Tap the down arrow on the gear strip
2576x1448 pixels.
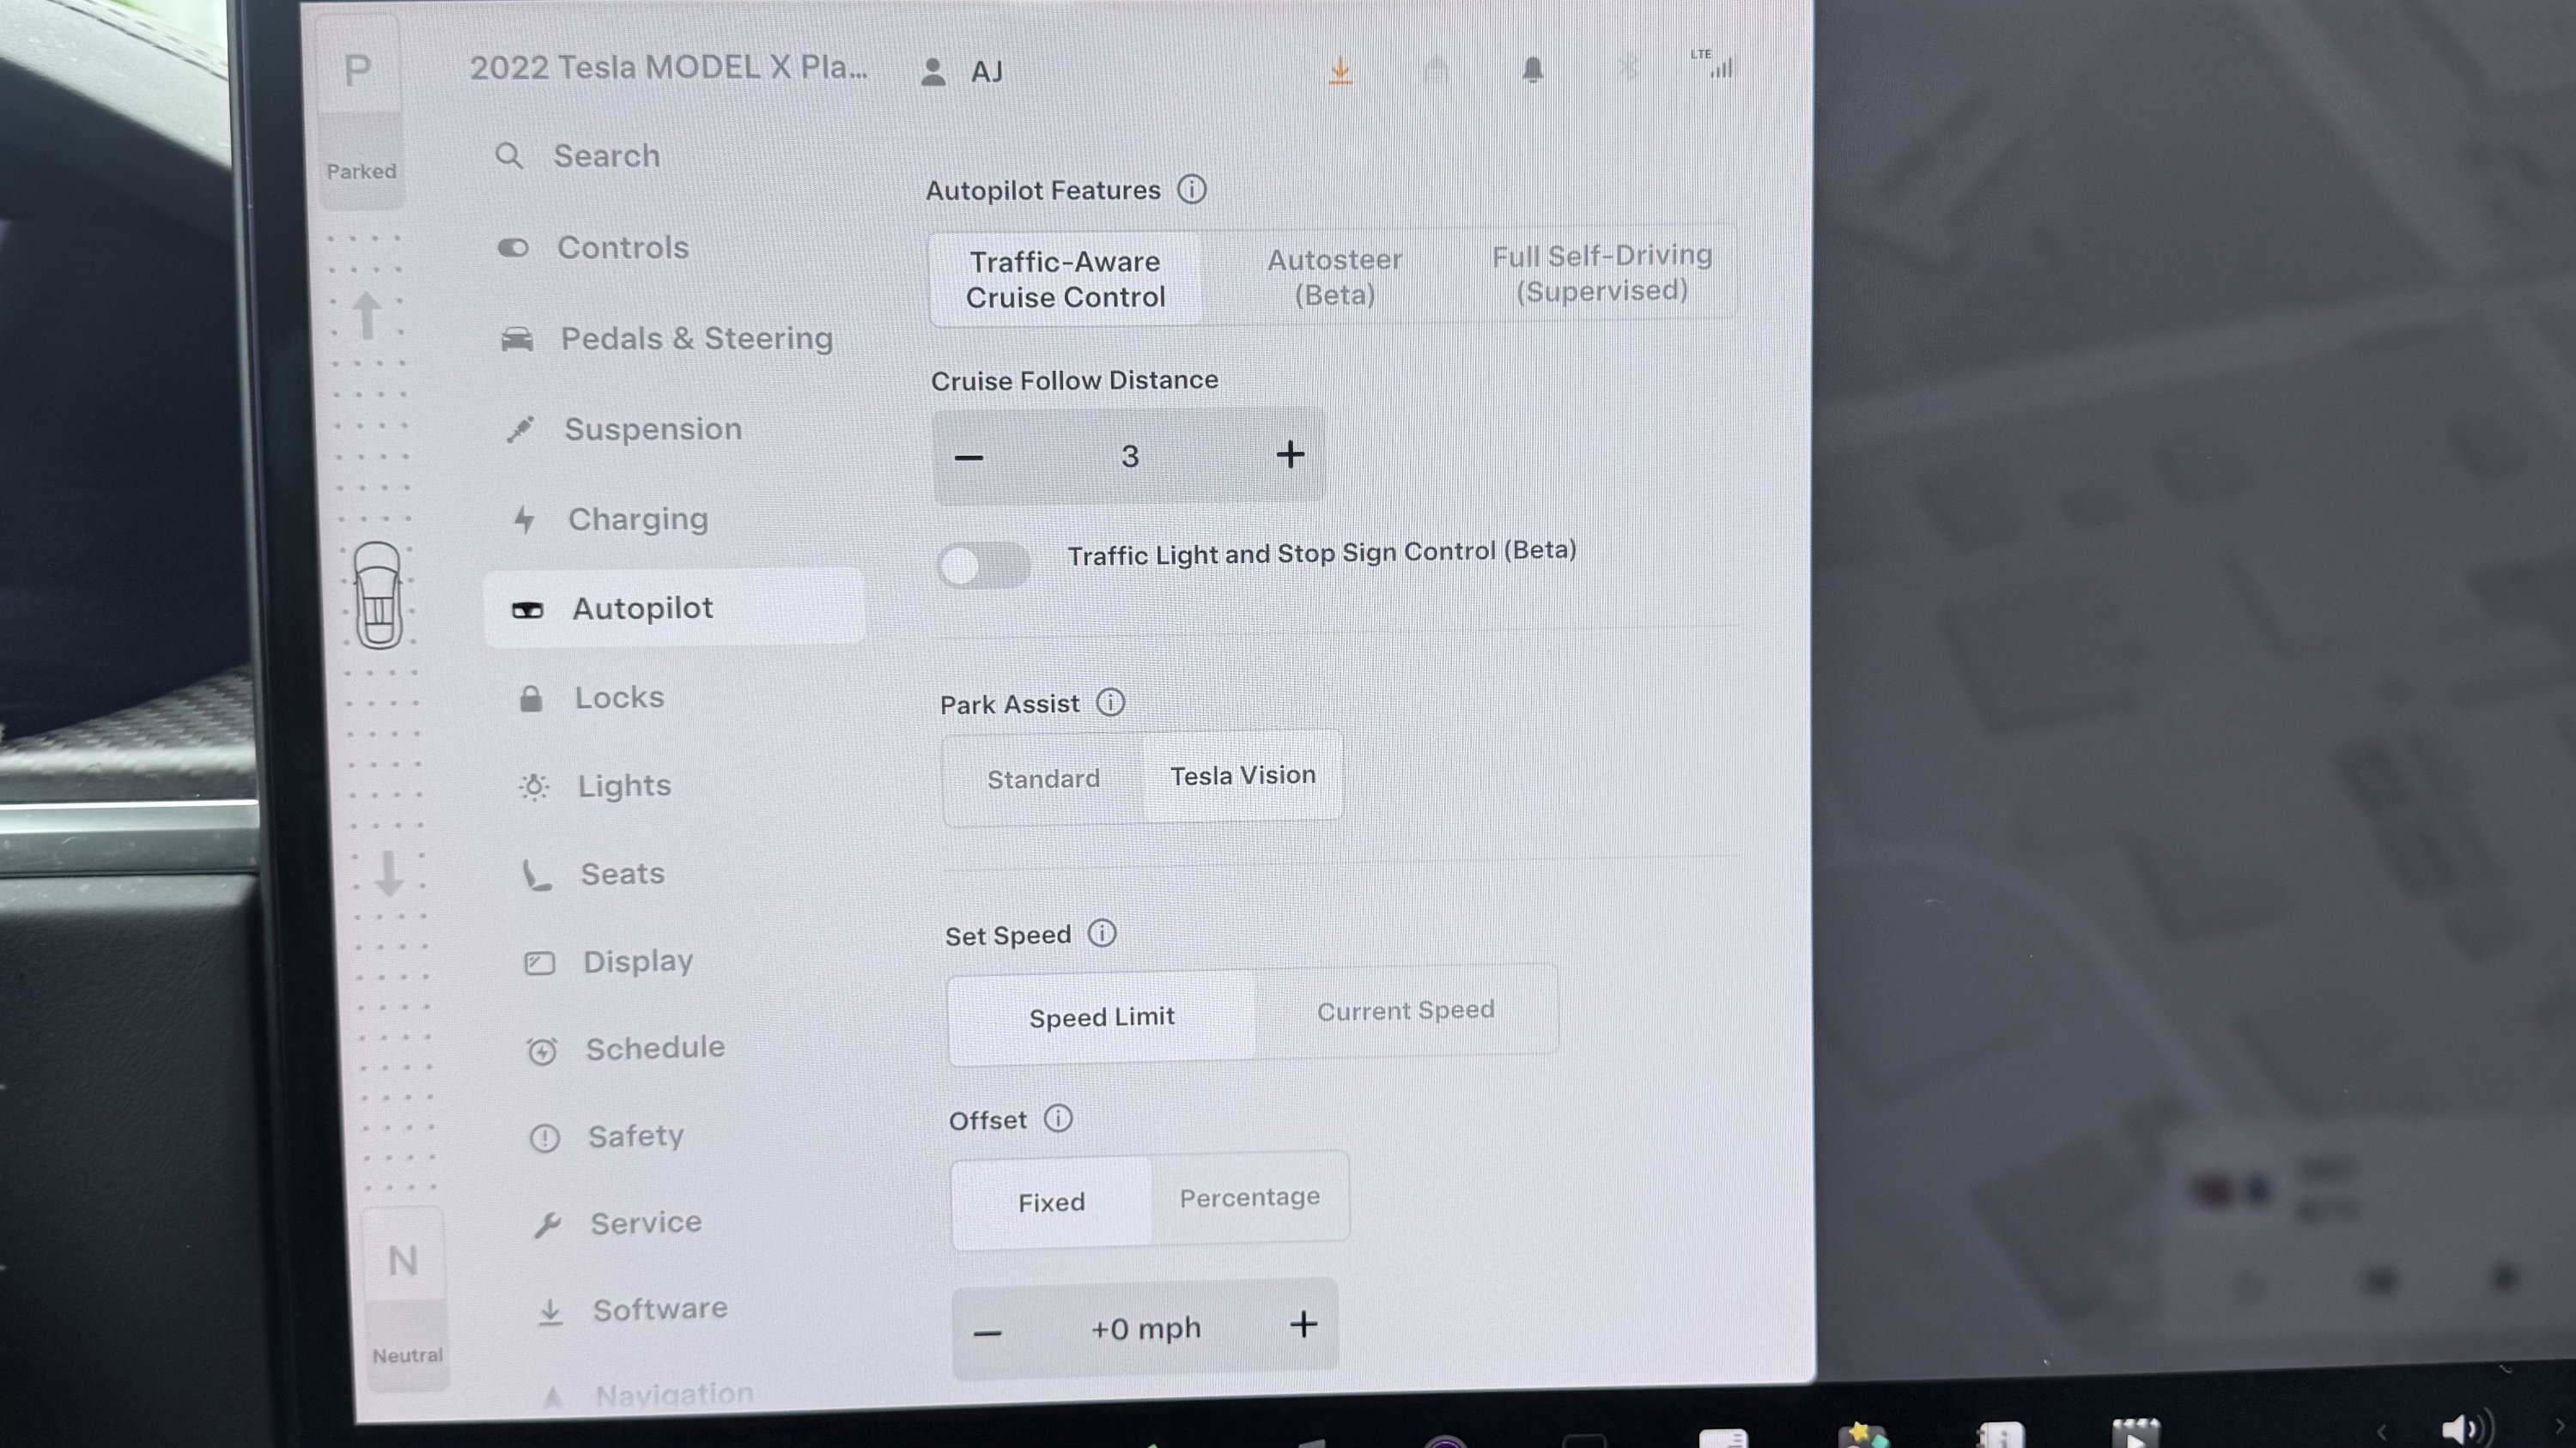point(389,874)
